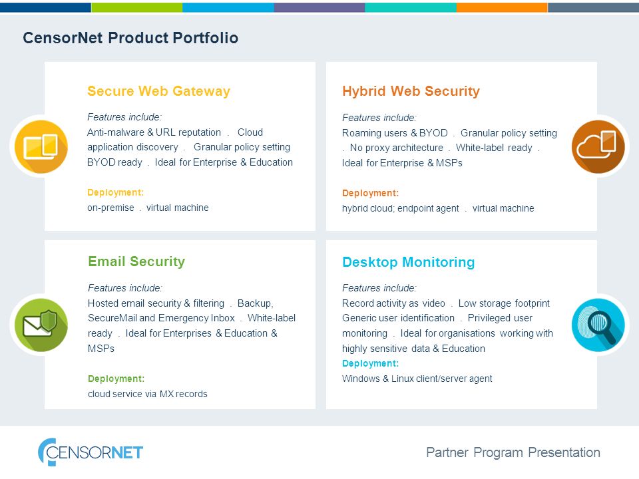Click the CensorNet Product Portfolio title

[130, 38]
